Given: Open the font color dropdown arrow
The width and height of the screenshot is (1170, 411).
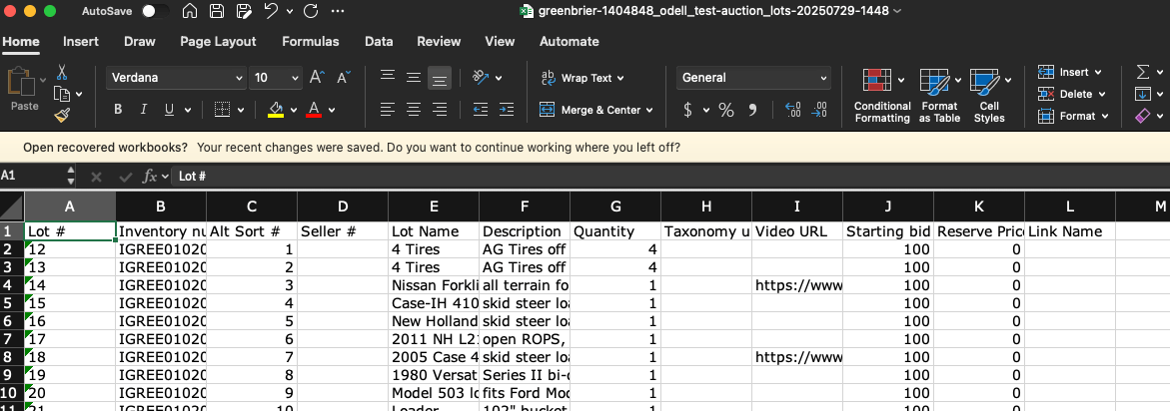Looking at the screenshot, I should (332, 110).
